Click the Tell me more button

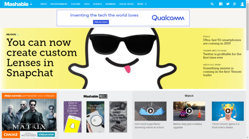(101, 22)
